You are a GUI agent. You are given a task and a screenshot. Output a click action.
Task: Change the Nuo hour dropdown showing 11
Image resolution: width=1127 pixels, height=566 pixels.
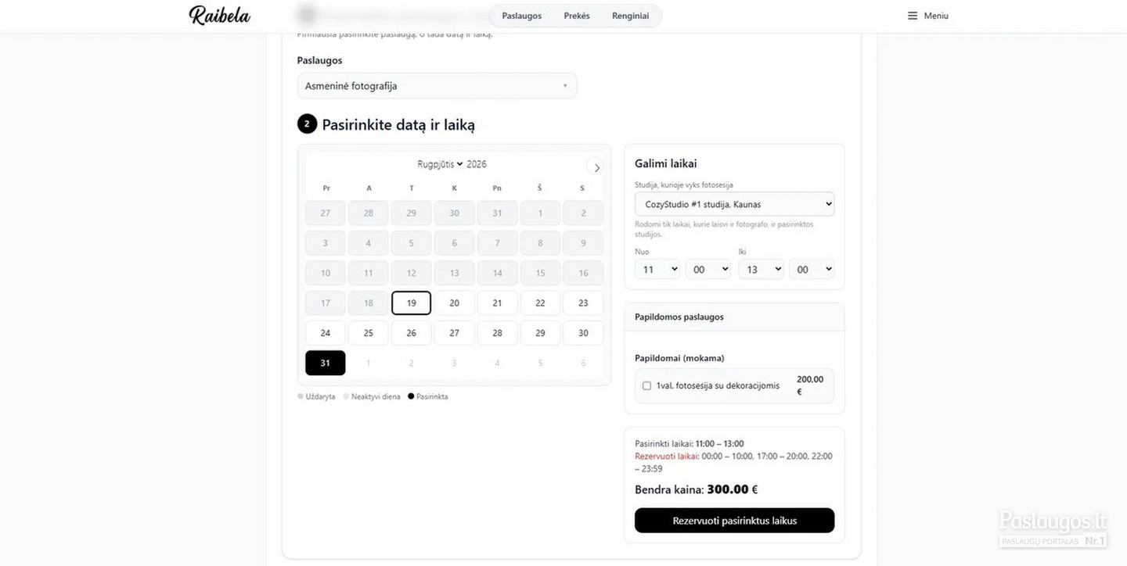point(657,269)
